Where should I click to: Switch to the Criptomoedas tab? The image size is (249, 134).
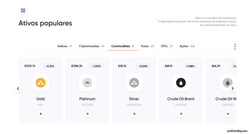(x=92, y=46)
